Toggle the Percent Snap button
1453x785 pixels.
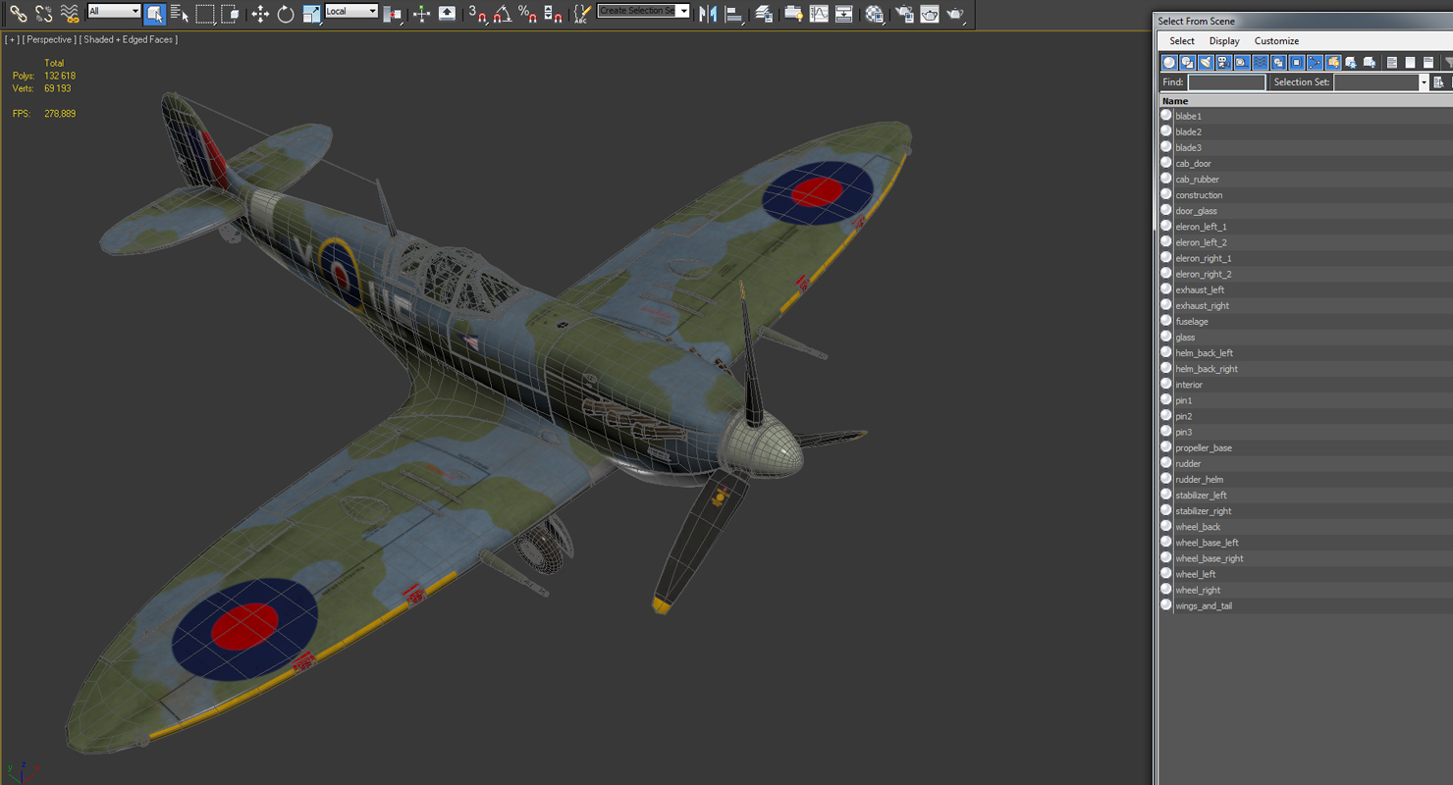(x=527, y=13)
